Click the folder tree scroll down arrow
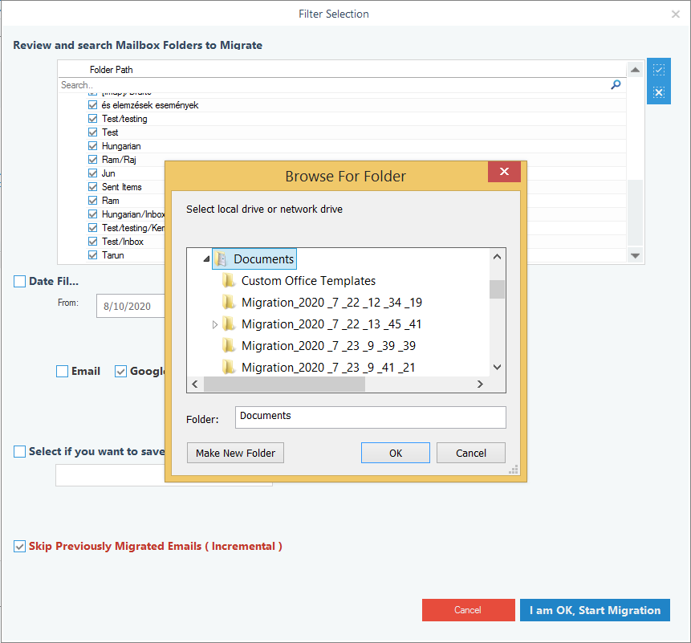 (497, 367)
